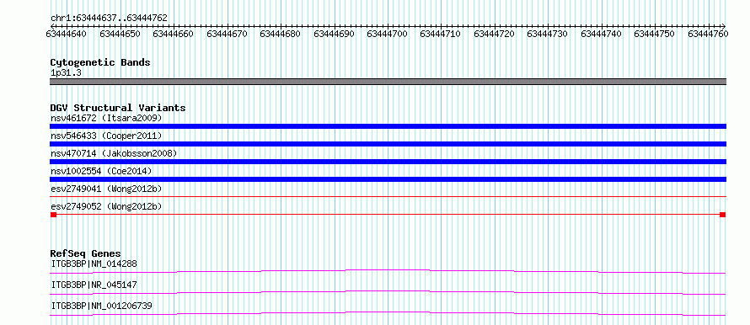
Task: Open variant esv2749041 (Wong2012b) label
Action: [x=106, y=189]
